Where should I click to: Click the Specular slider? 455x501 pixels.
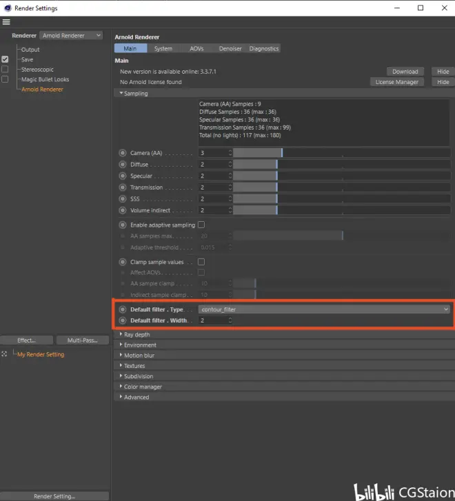[342, 176]
